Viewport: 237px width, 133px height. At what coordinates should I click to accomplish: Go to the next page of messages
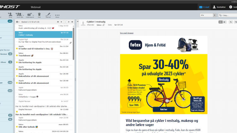tap(69, 22)
